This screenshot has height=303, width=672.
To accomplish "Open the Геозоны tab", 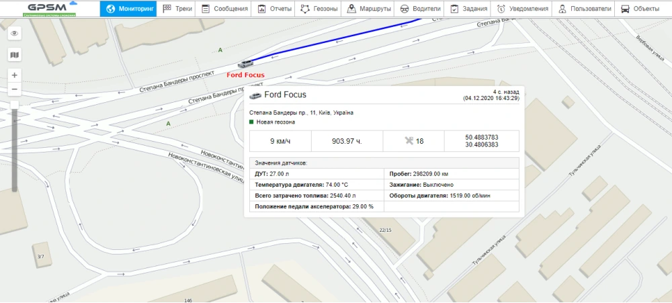I will 319,9.
